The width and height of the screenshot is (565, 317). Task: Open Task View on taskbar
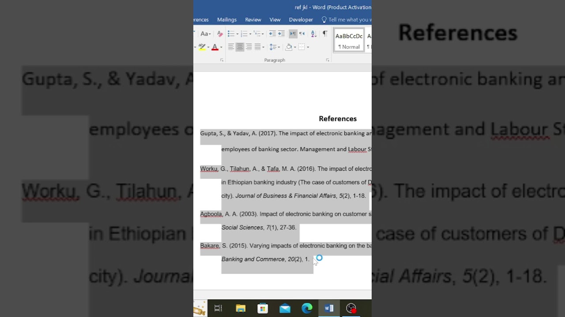click(218, 308)
